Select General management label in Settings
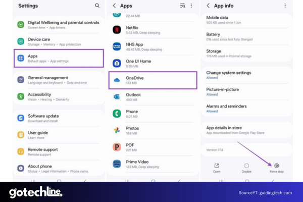 48,78
